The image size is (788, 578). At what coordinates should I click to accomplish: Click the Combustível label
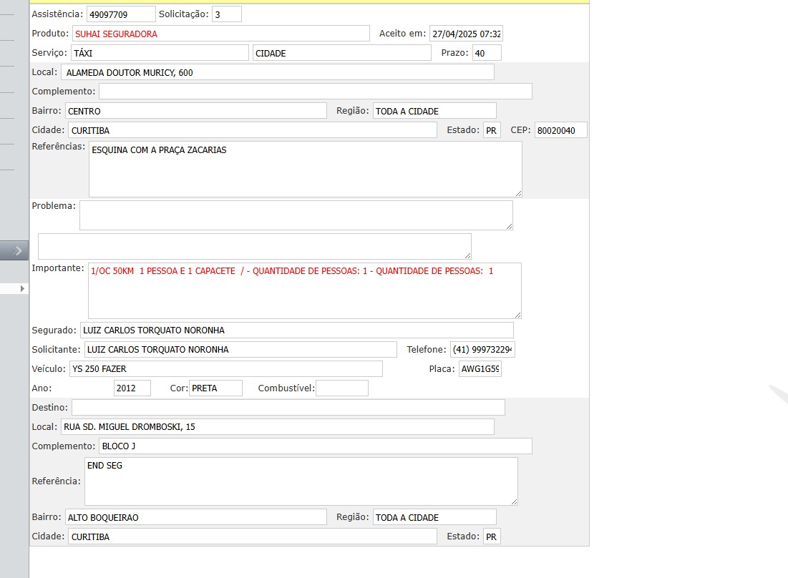click(286, 388)
